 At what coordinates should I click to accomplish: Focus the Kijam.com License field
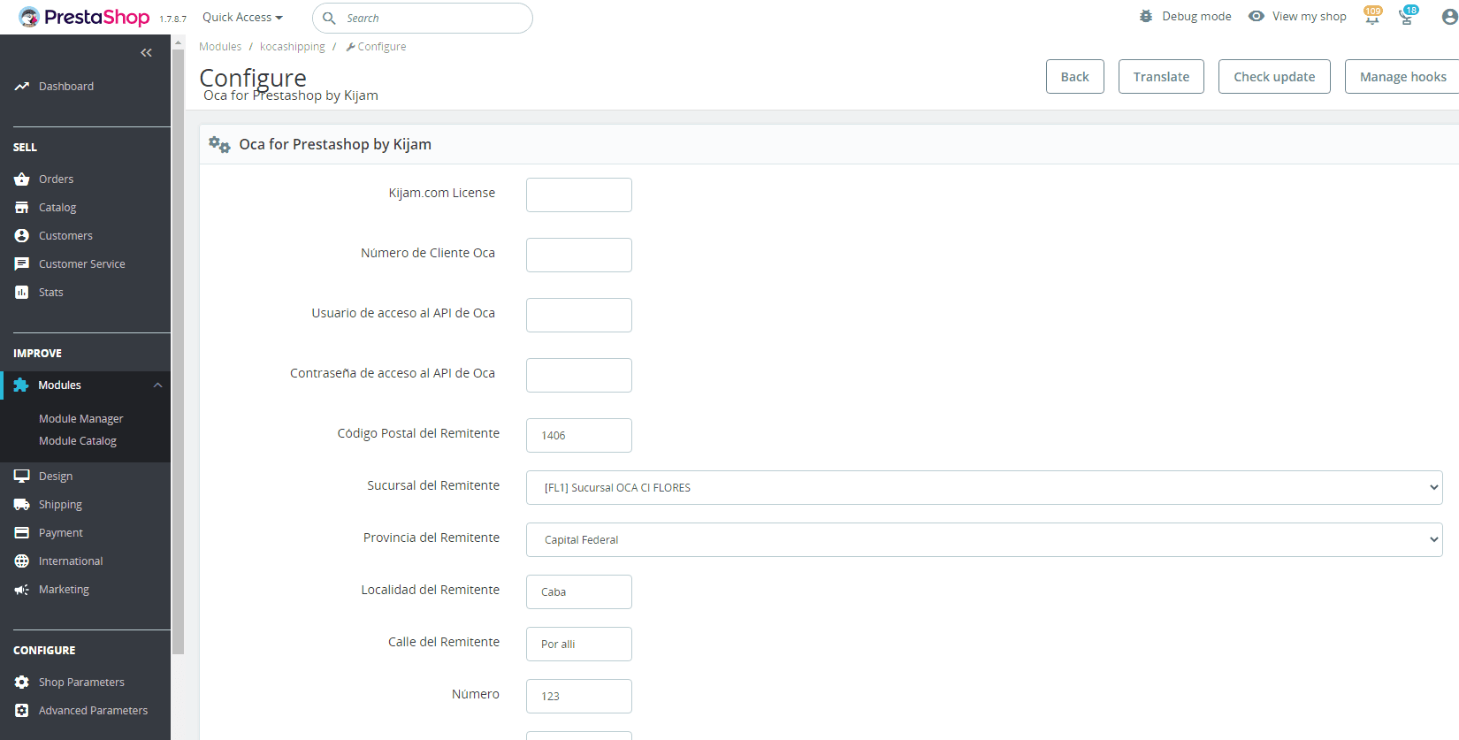[579, 195]
